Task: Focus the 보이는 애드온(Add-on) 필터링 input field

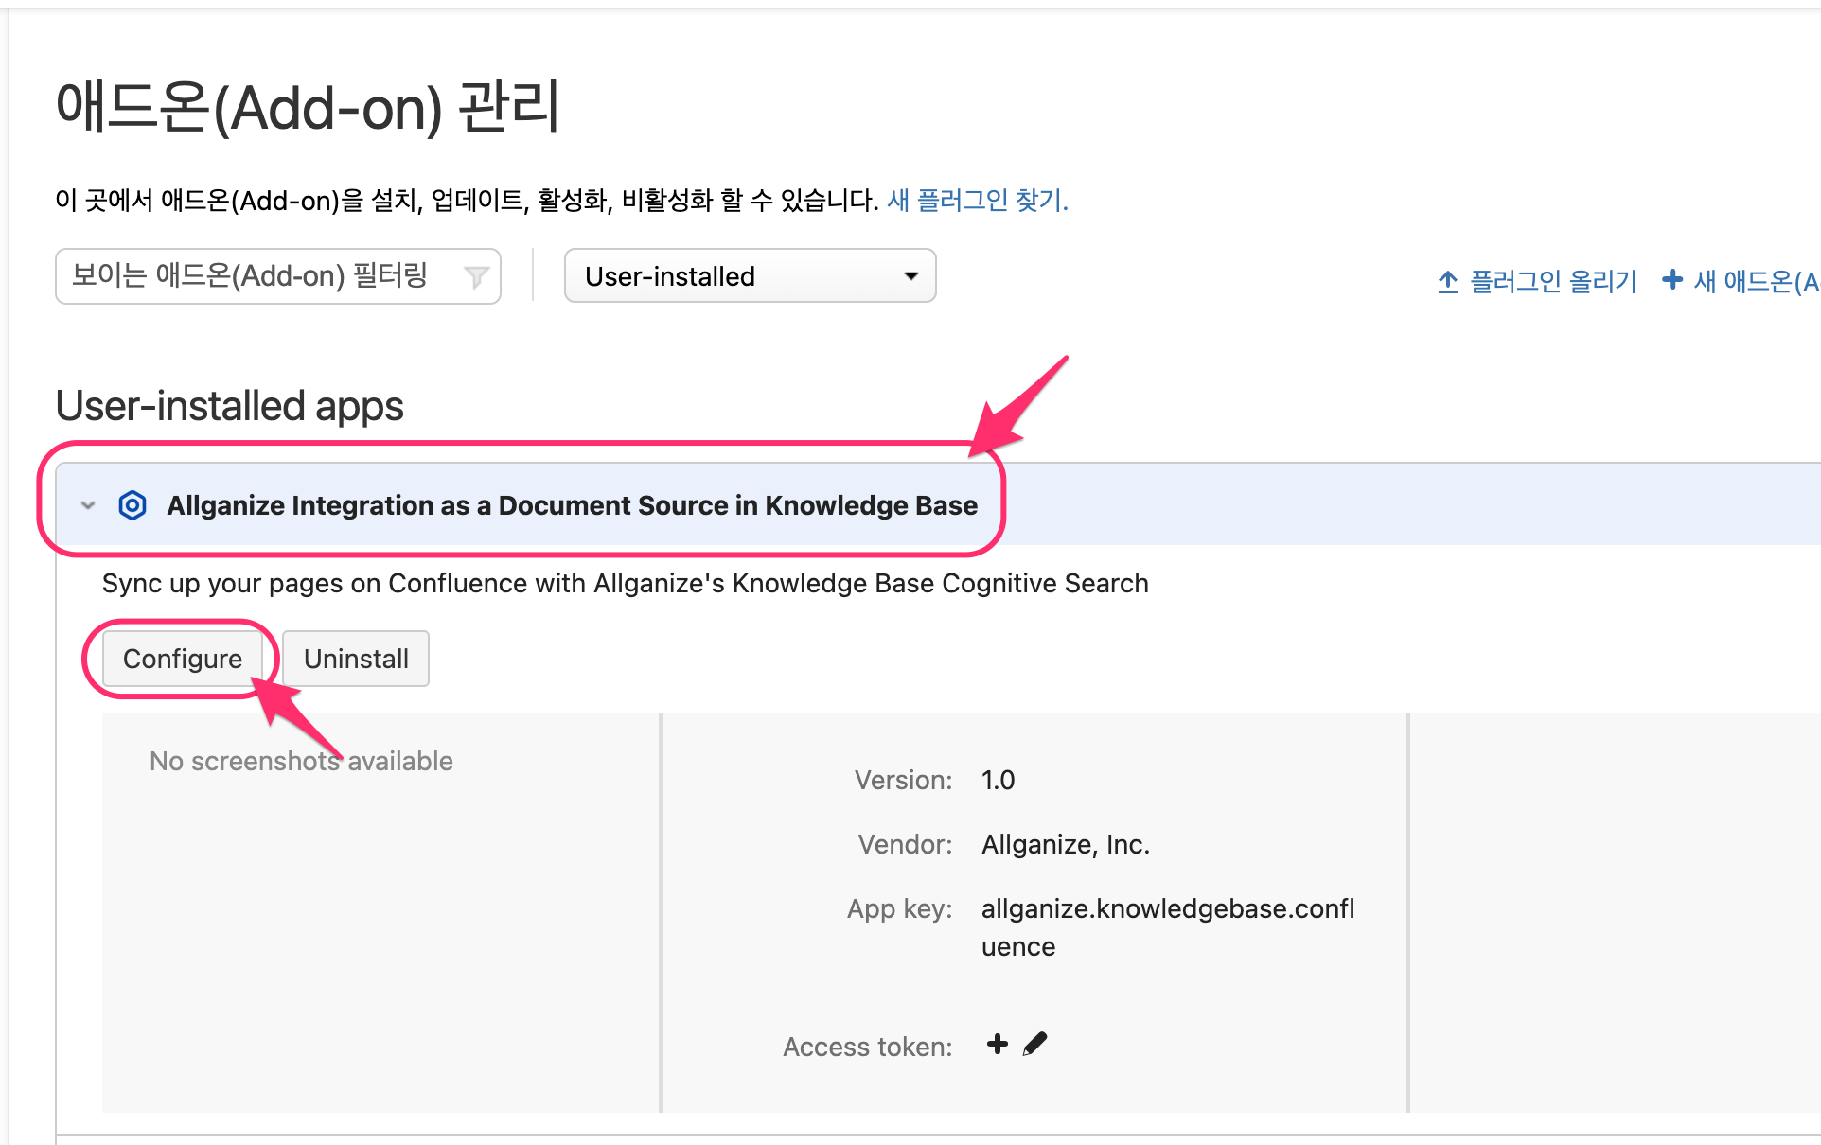Action: (278, 276)
